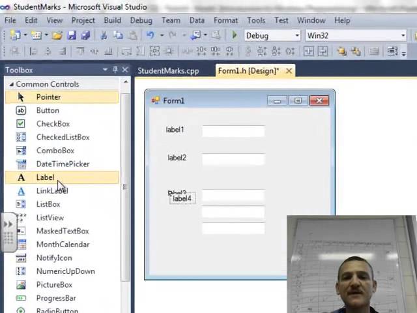Choose the Button control in Toolbox

pyautogui.click(x=62, y=110)
